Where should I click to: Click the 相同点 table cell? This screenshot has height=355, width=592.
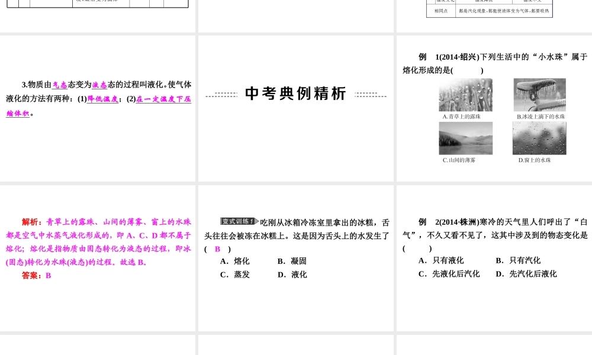[441, 11]
